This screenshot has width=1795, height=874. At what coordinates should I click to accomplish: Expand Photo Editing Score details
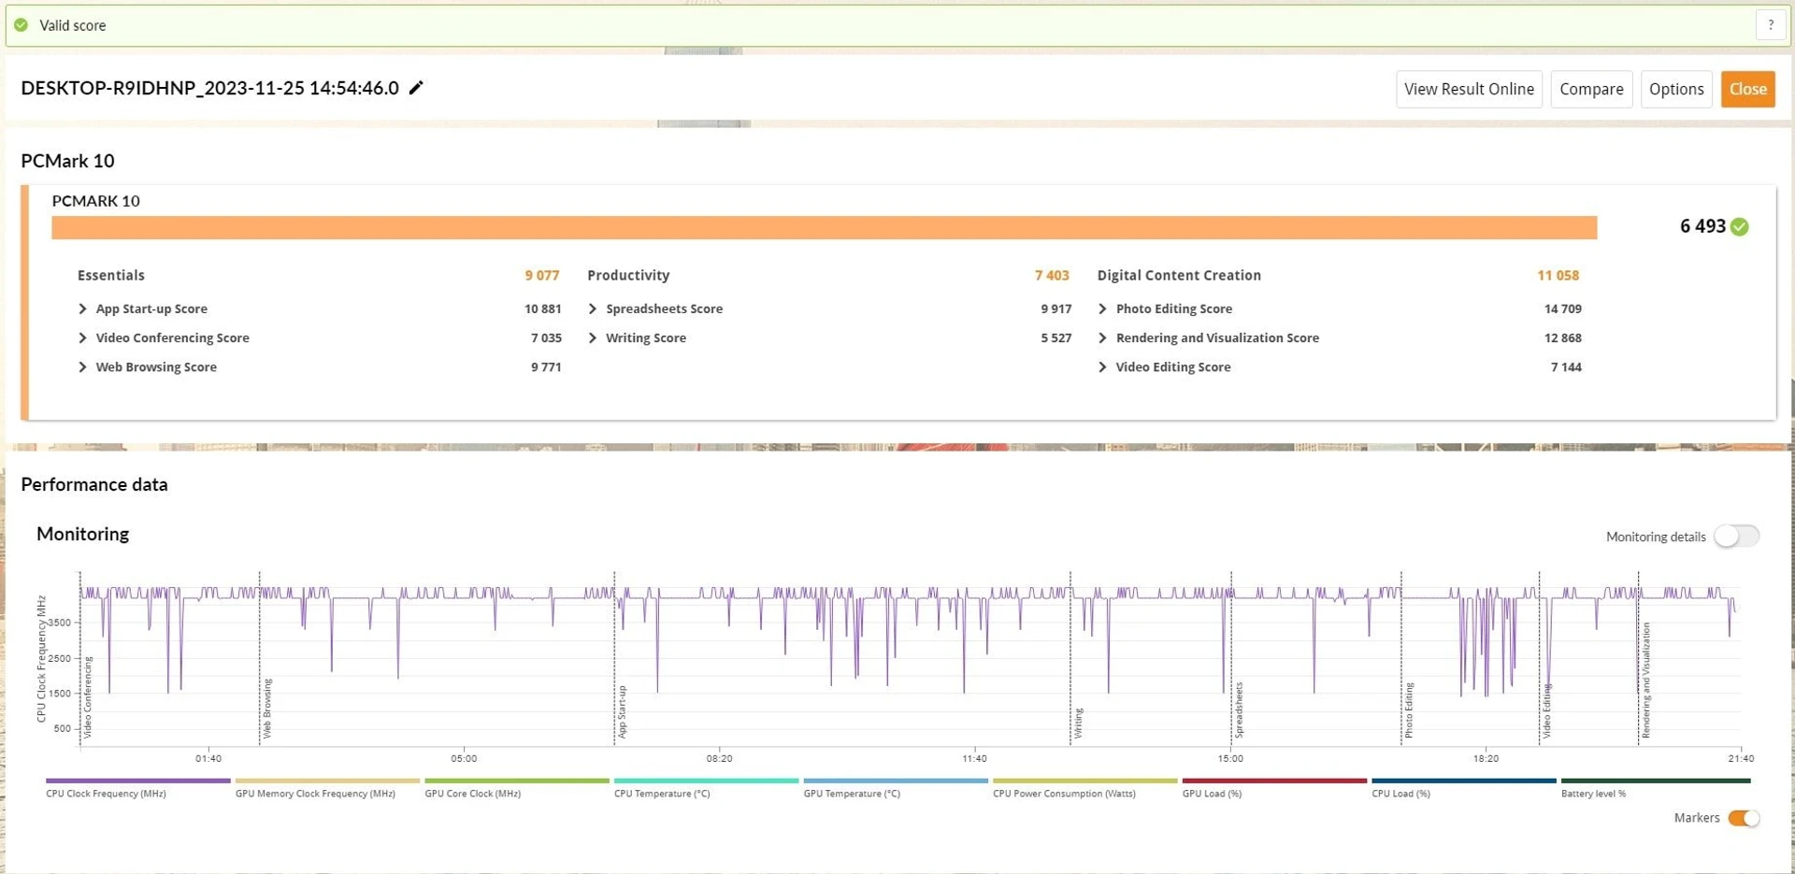[1102, 308]
